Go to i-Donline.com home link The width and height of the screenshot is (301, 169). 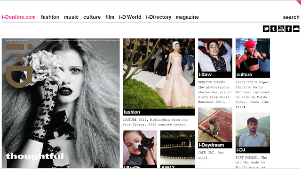tap(19, 17)
